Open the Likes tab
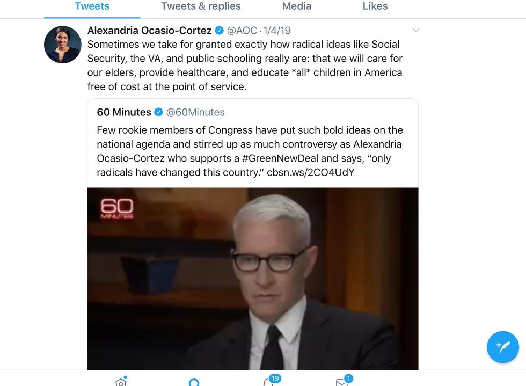Image resolution: width=526 pixels, height=386 pixels. [x=375, y=6]
